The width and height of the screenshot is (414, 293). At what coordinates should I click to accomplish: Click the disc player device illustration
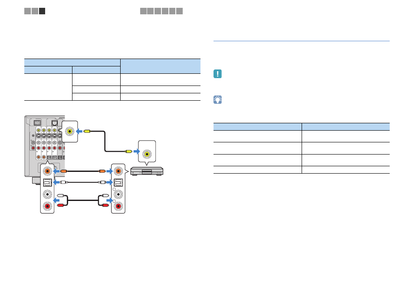coord(147,171)
